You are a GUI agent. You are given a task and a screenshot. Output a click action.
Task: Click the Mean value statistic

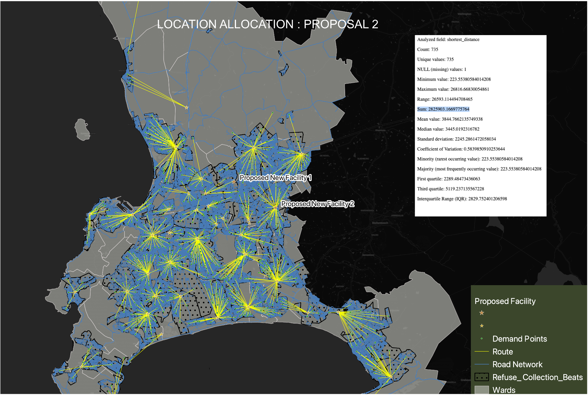click(450, 119)
